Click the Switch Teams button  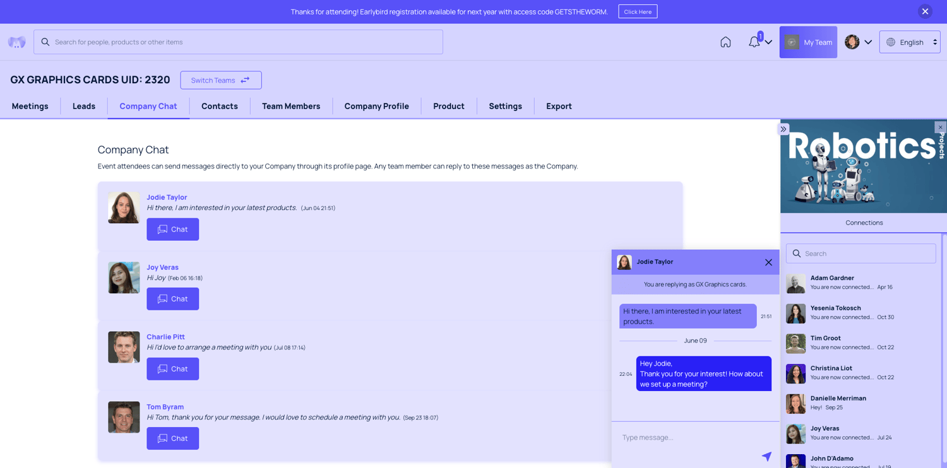221,80
